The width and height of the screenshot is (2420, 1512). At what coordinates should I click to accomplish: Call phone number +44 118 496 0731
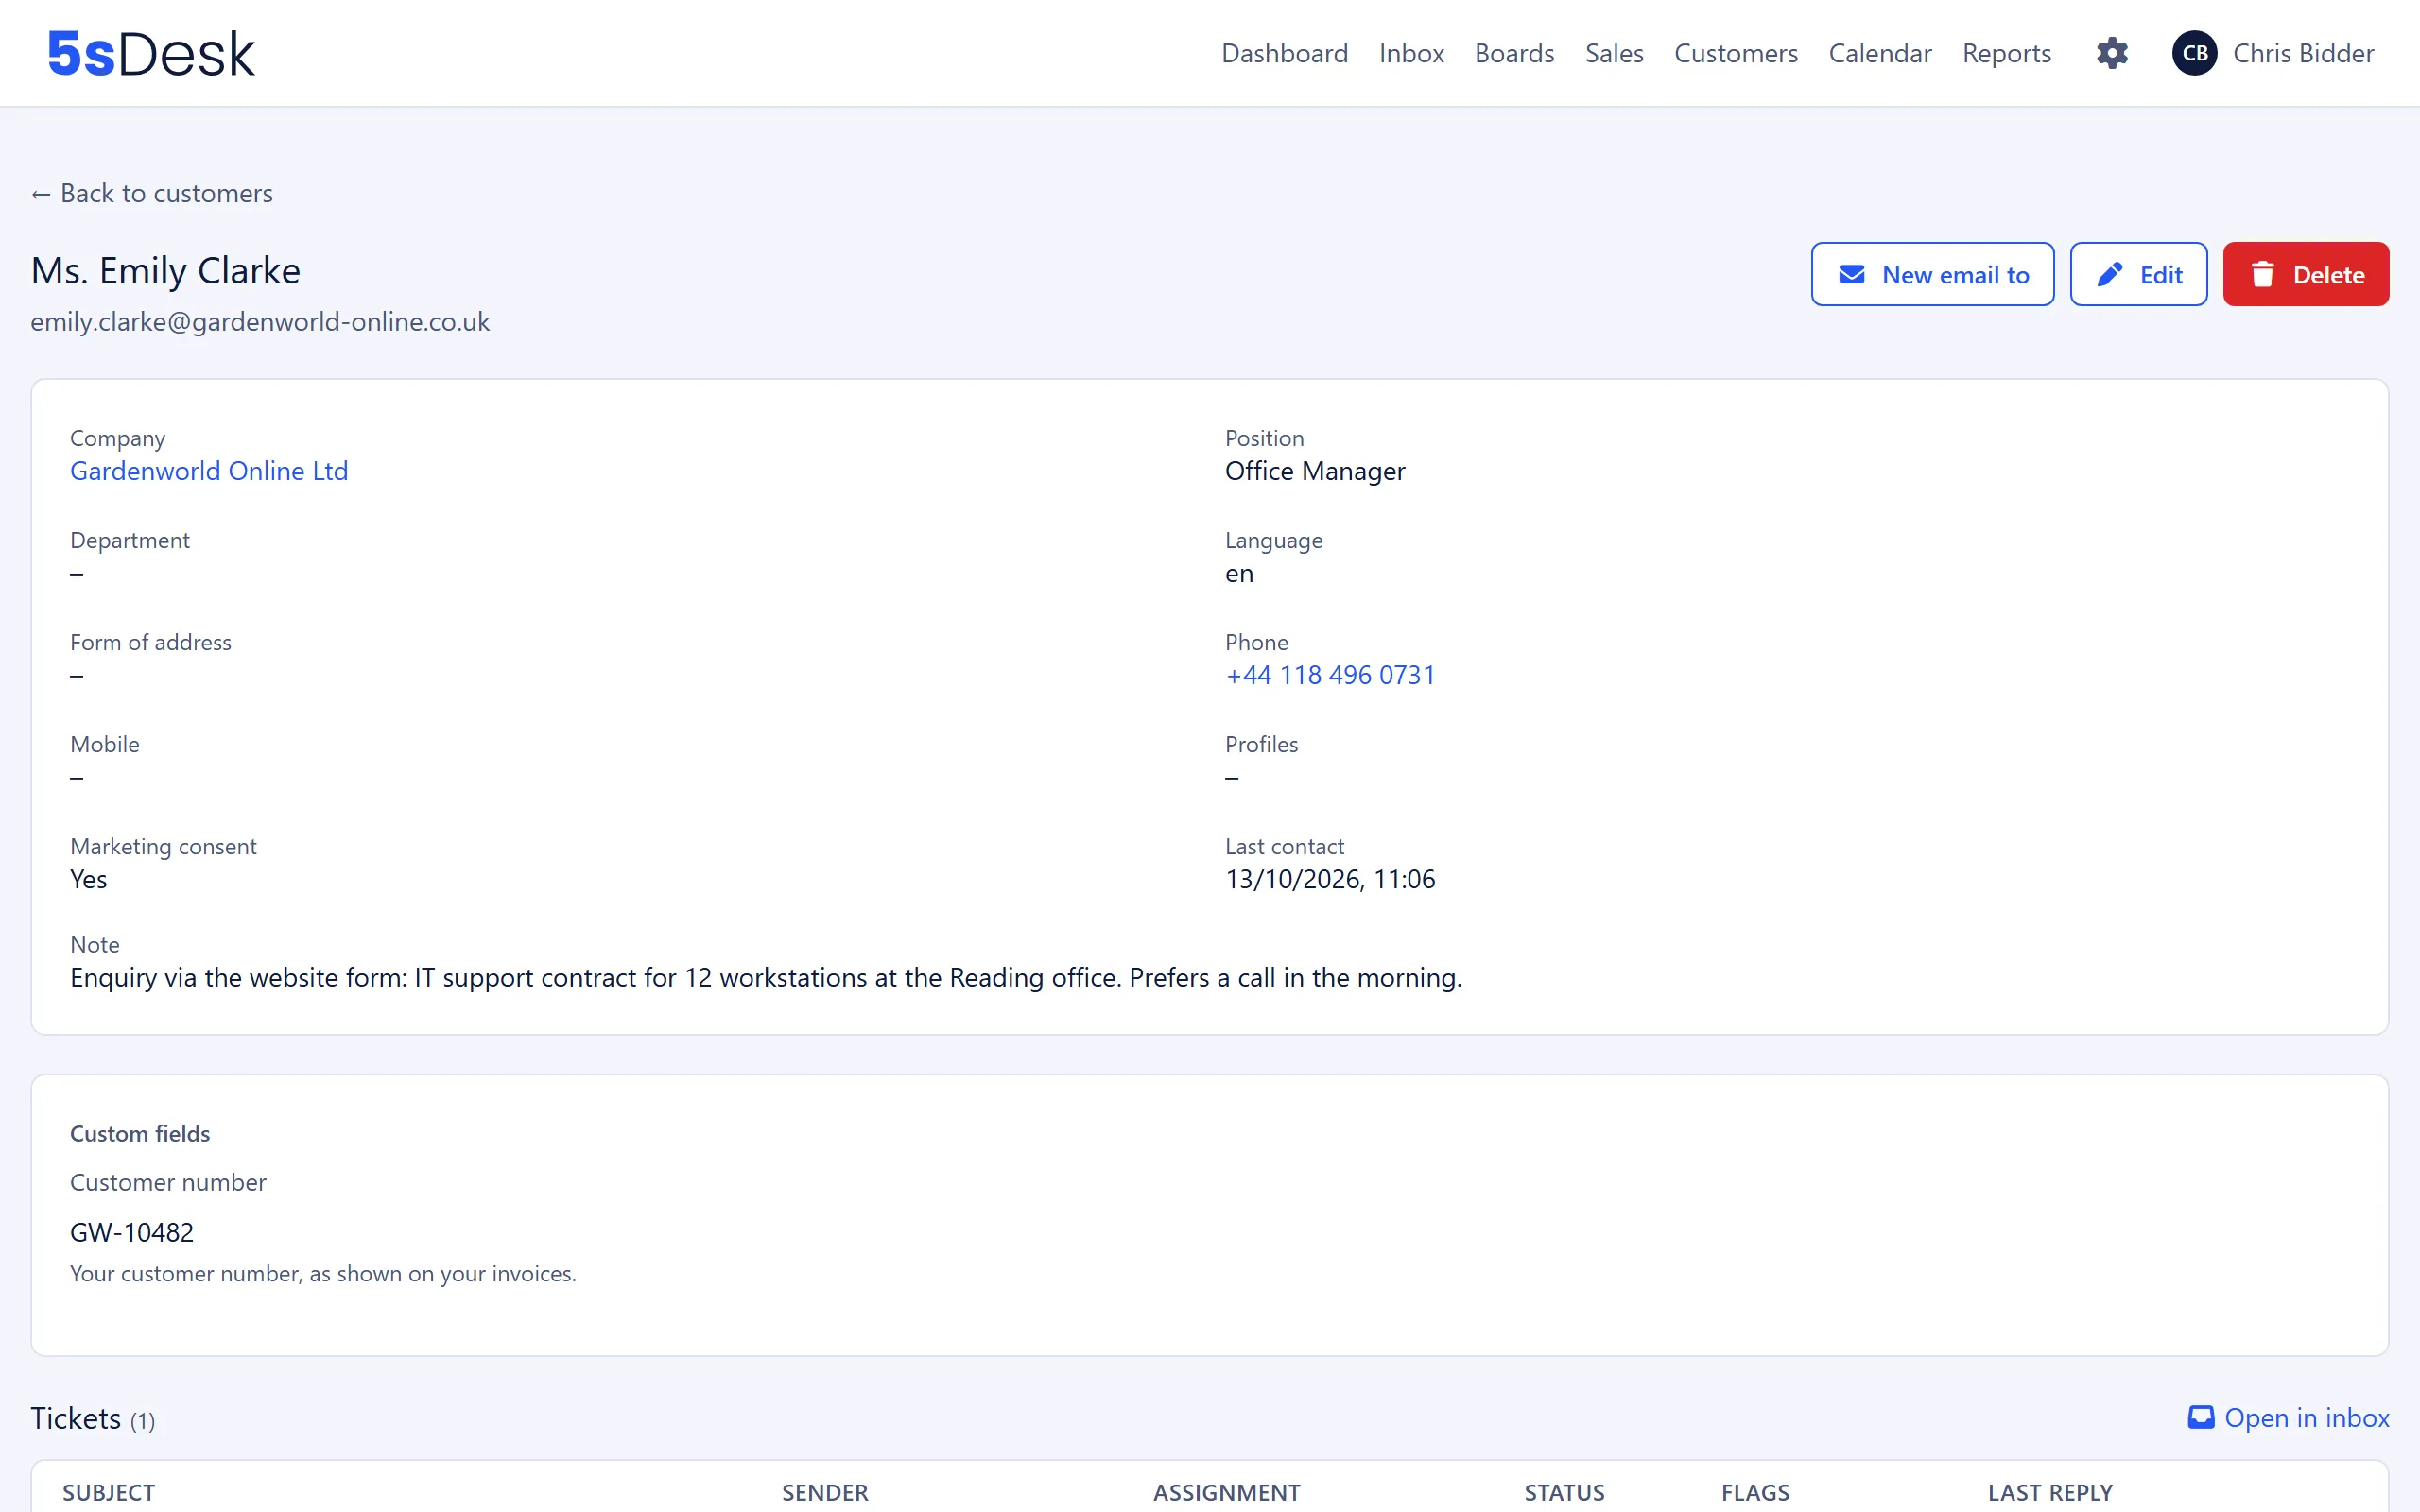(1330, 675)
